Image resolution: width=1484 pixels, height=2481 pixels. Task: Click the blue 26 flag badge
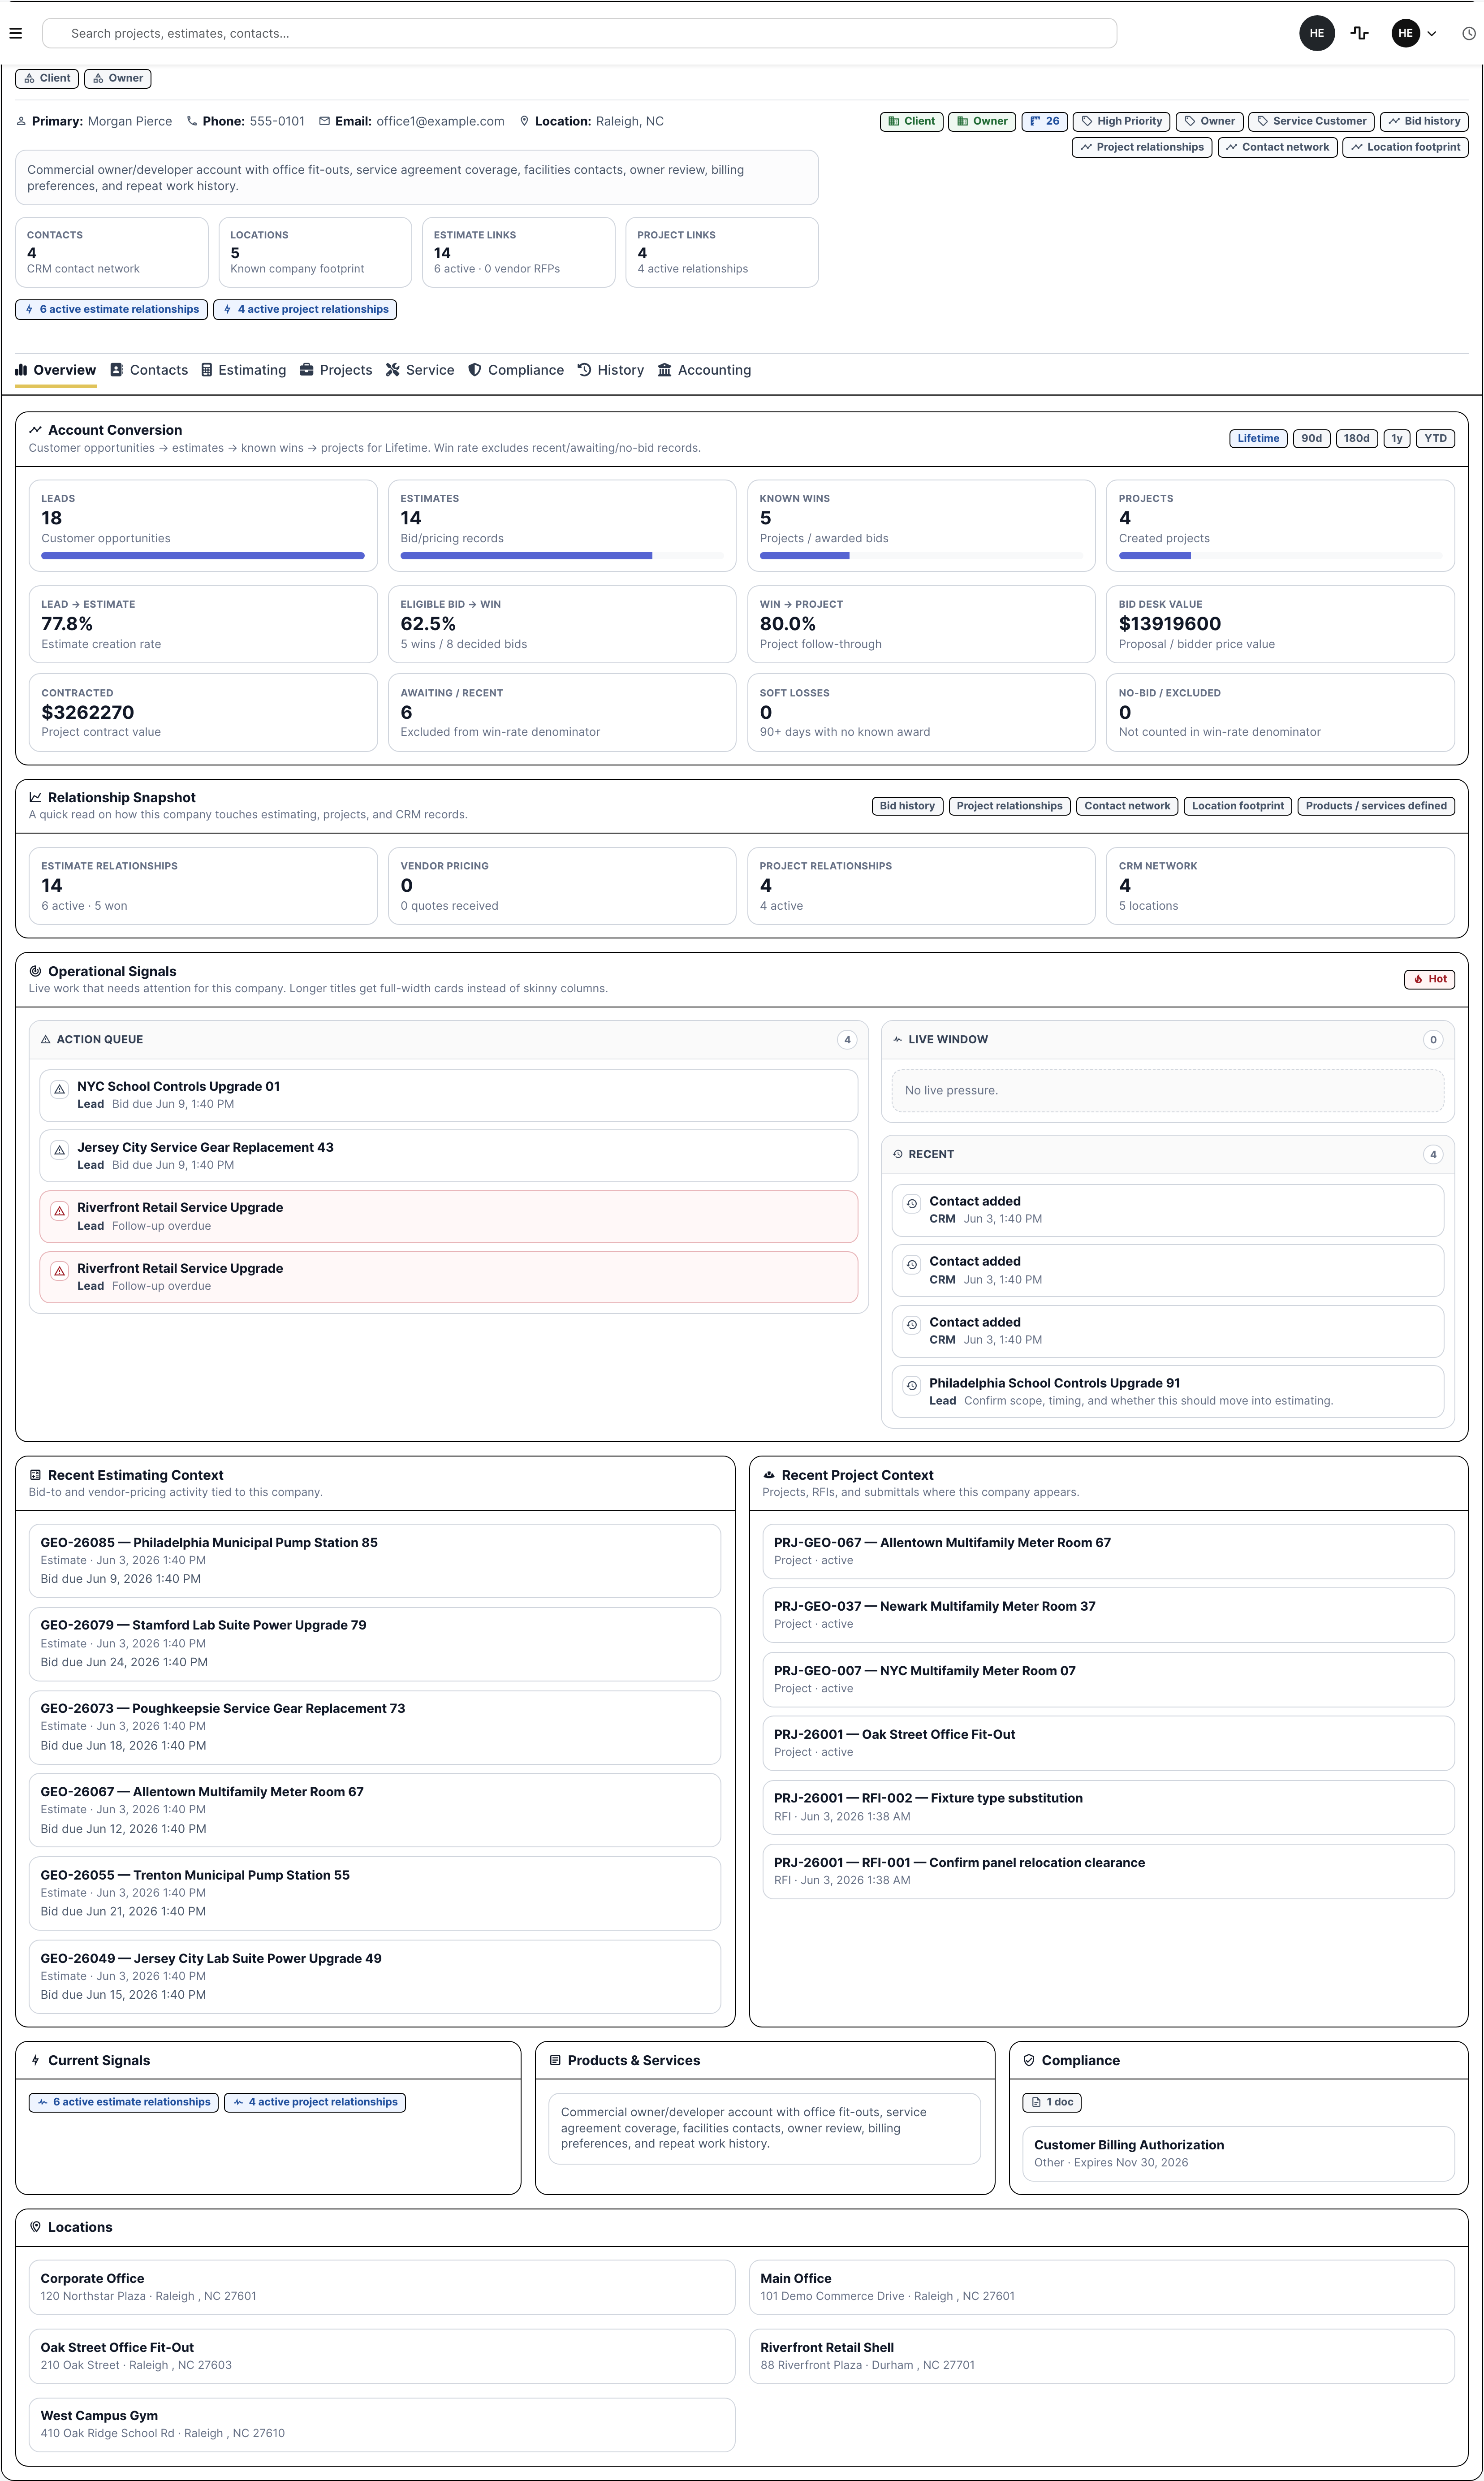[1044, 121]
